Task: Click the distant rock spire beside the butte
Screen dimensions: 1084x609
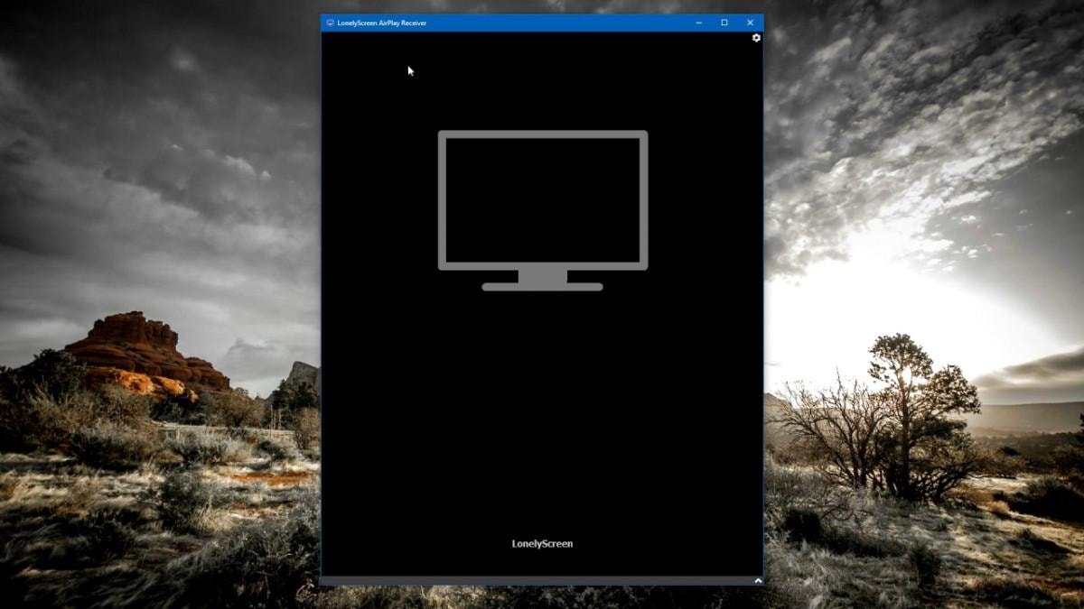Action: (x=303, y=374)
